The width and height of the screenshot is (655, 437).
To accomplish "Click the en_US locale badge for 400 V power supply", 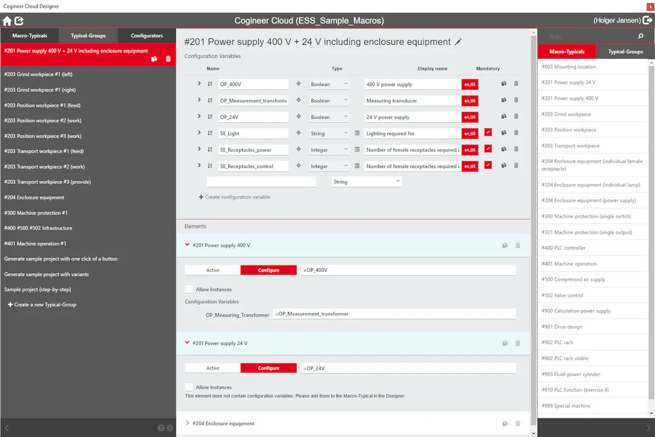I will click(x=469, y=83).
